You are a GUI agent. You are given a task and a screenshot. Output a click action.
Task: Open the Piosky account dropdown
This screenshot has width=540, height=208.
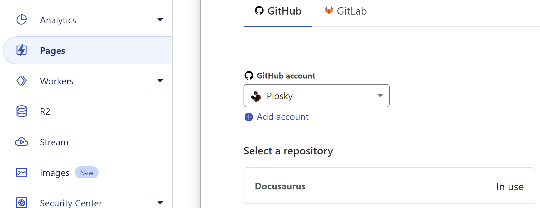pos(380,96)
